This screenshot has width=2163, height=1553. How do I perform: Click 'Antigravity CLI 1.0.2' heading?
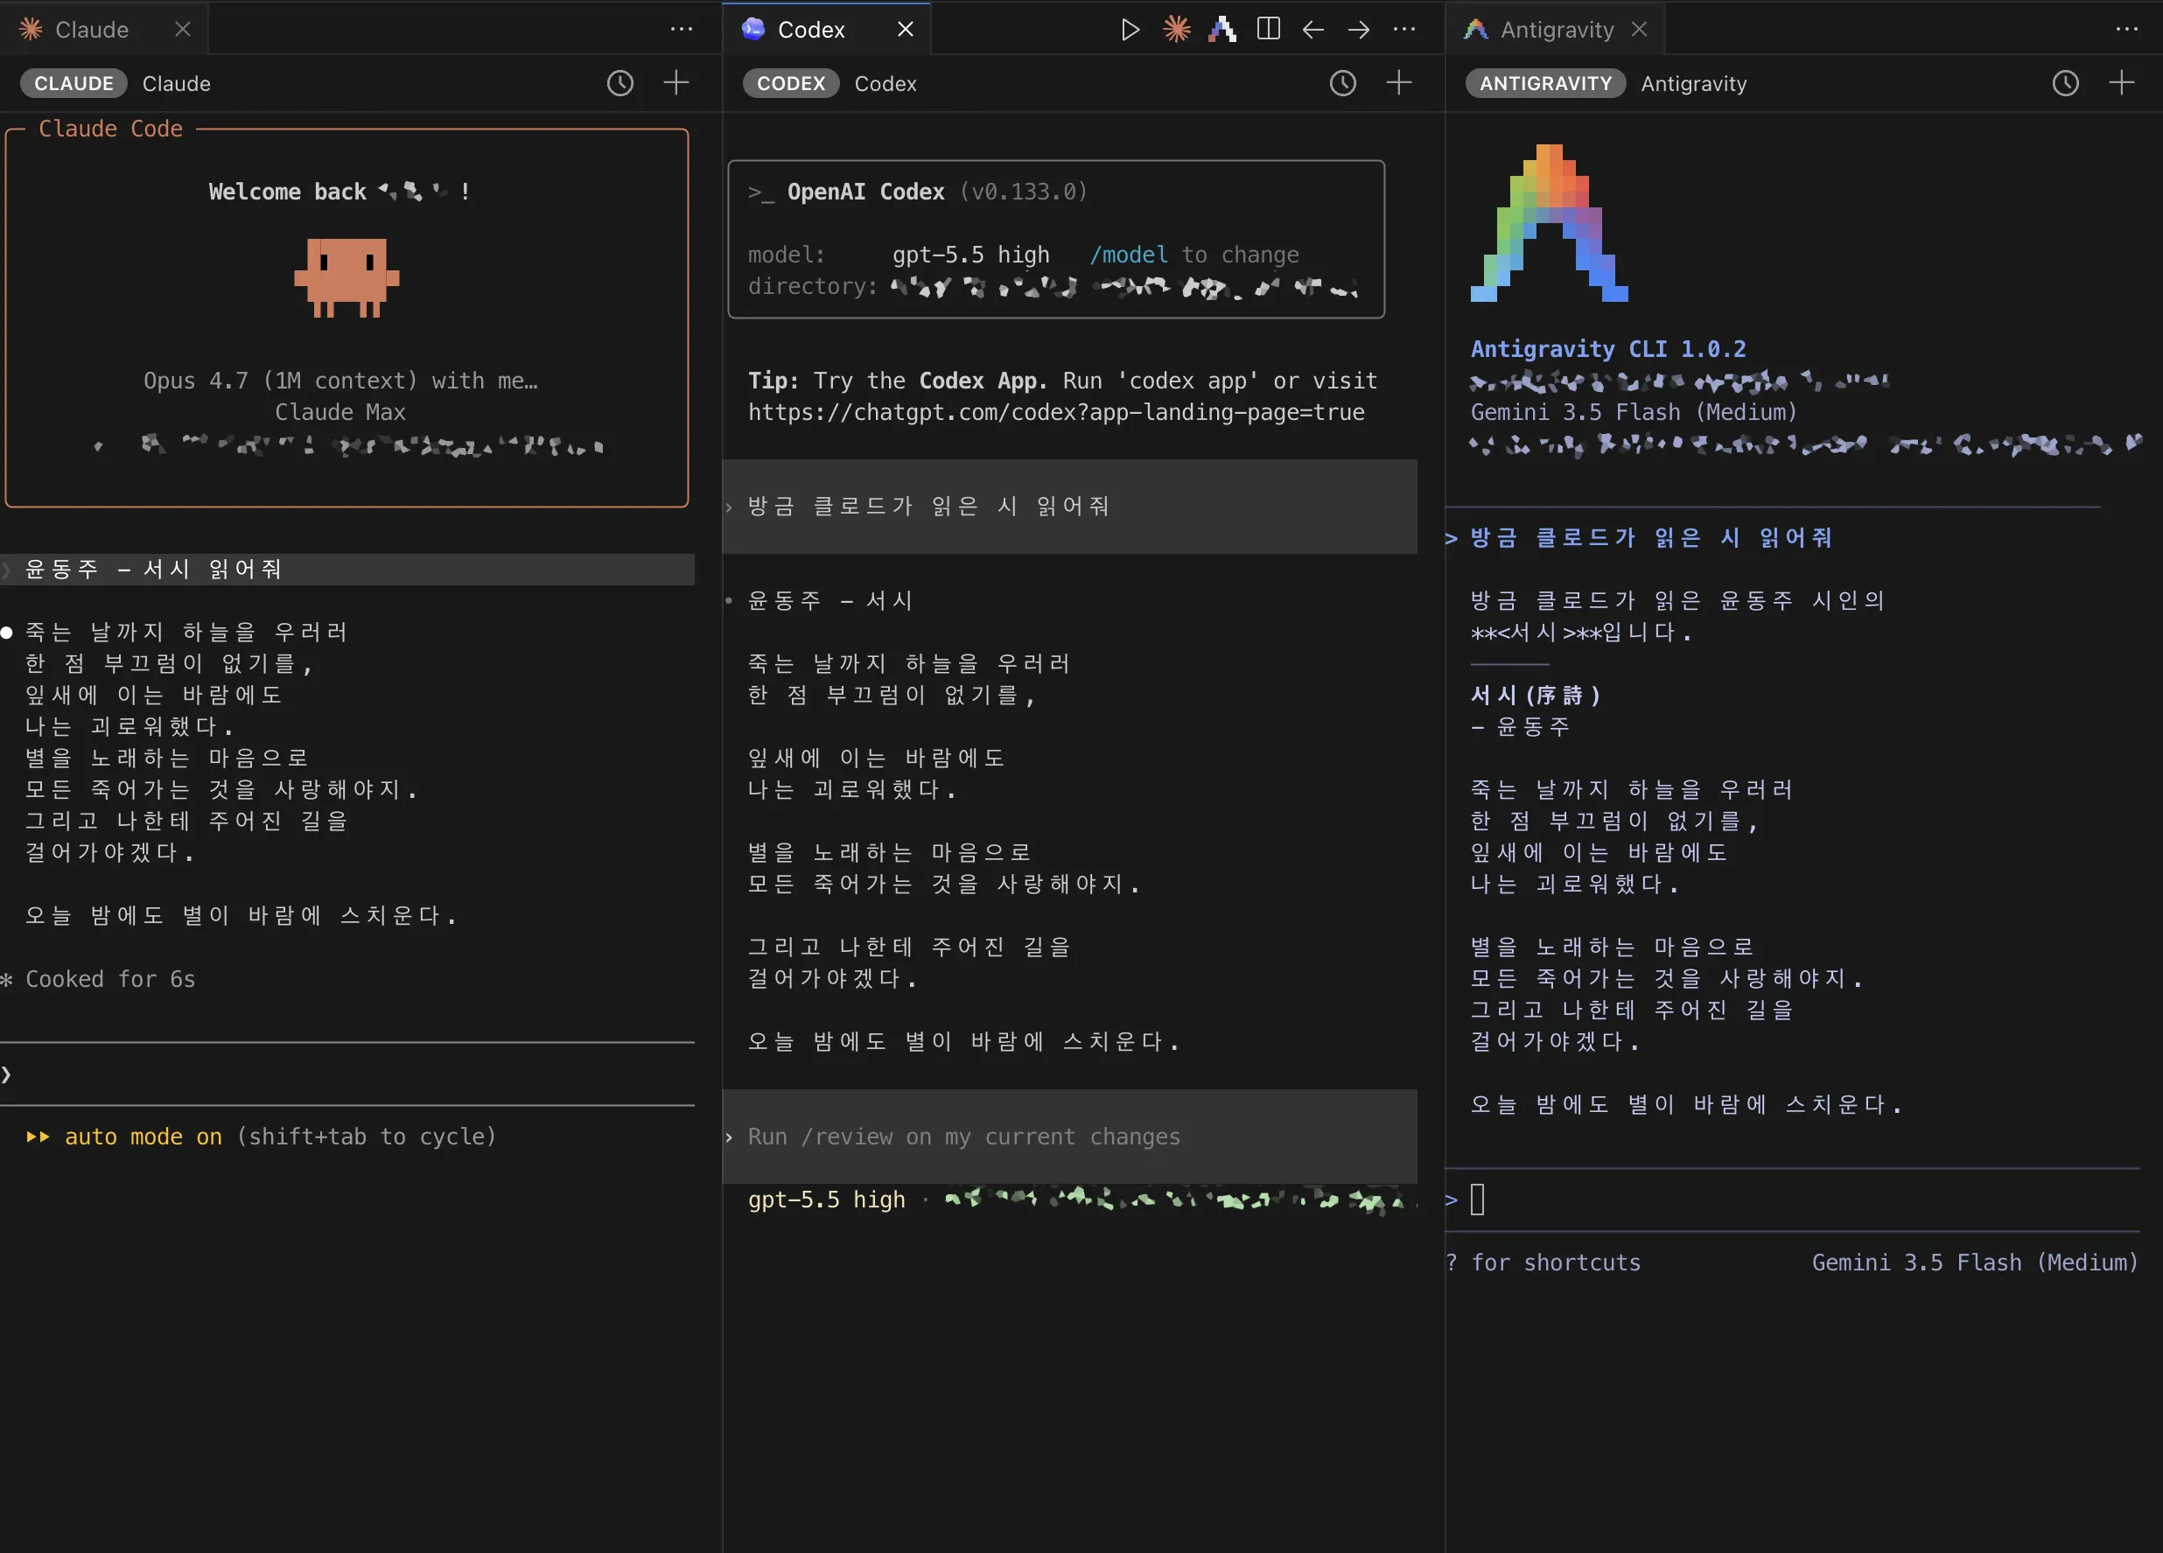[x=1608, y=349]
